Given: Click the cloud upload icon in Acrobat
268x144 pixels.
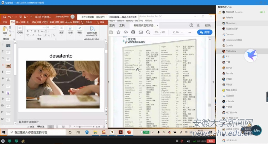Looking at the screenshot, I should tap(126, 32).
